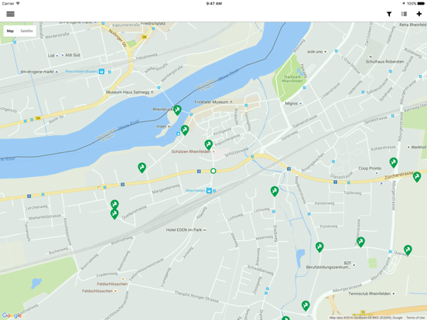Image resolution: width=427 pixels, height=320 pixels.
Task: Tap the battery status indicator
Action: click(421, 4)
